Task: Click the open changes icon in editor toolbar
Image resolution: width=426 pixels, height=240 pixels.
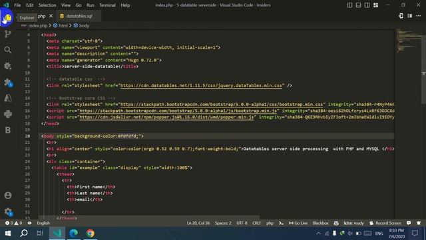Action: [x=401, y=16]
